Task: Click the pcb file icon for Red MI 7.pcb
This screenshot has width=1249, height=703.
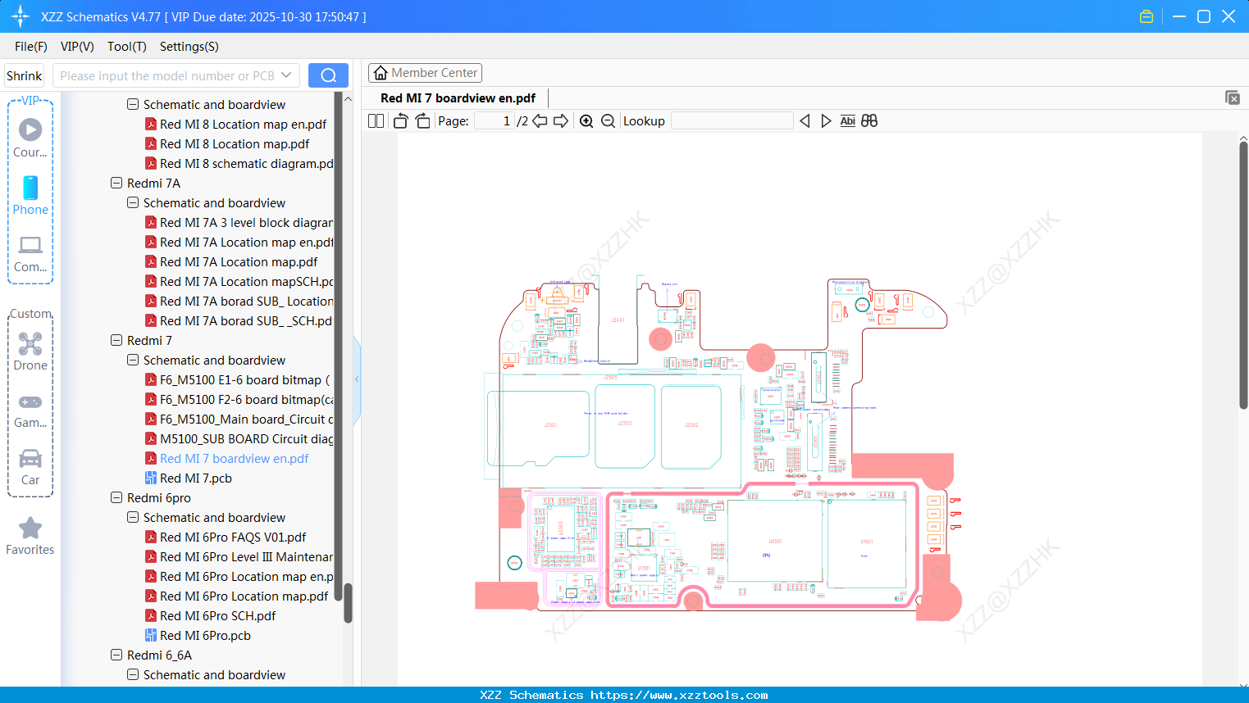Action: tap(151, 478)
